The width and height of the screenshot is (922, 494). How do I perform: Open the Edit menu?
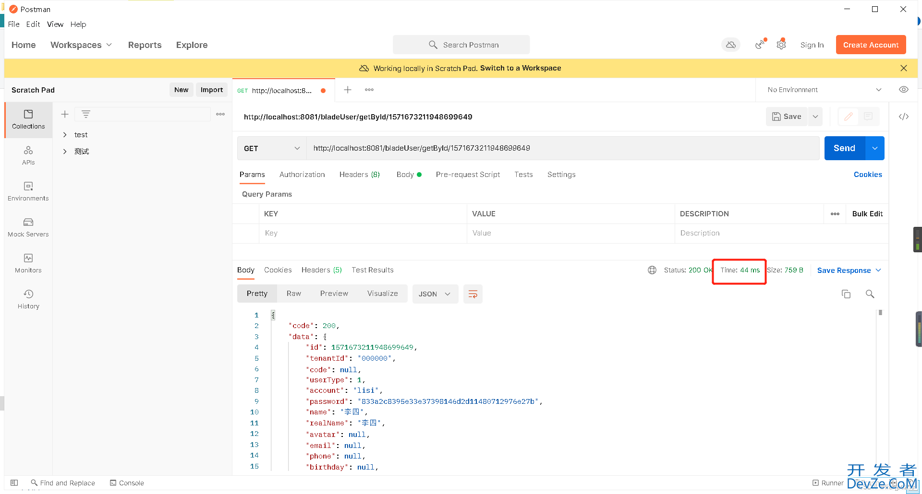click(x=33, y=24)
